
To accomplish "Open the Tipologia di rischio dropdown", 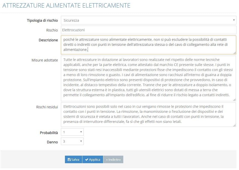I will [149, 20].
